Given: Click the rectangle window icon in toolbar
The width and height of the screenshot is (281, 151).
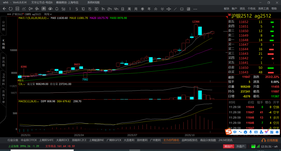Looking at the screenshot, I should point(182,9).
